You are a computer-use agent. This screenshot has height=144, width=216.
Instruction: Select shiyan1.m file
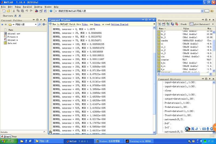(x=12, y=40)
